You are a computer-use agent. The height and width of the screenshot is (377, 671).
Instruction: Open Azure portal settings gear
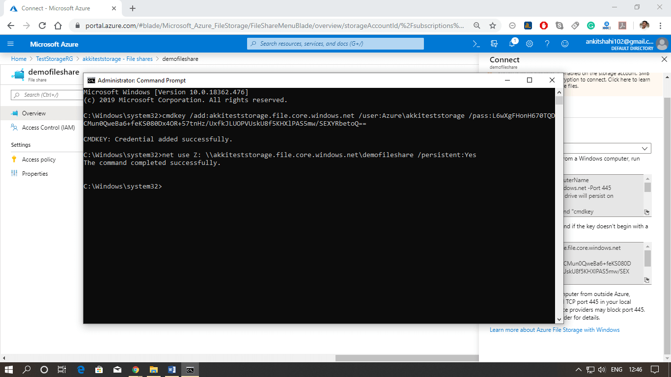pos(530,44)
